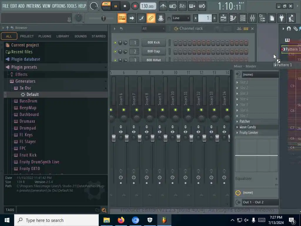Open the pattern selector arrow menu
This screenshot has height=226, width=301.
coord(195,18)
